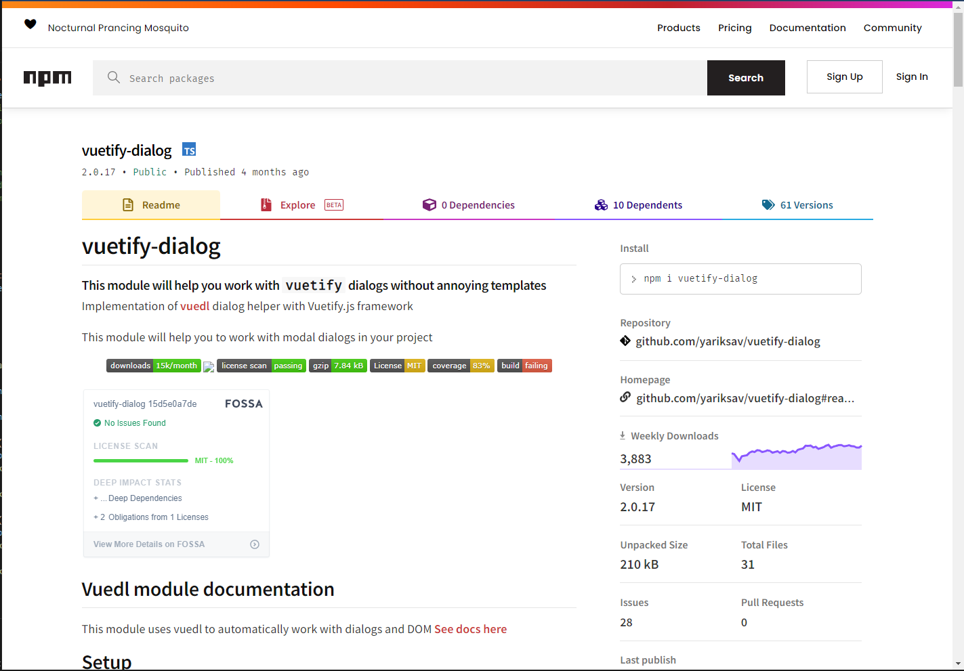Click the scrollbar down arrow
The width and height of the screenshot is (964, 671).
[x=958, y=664]
